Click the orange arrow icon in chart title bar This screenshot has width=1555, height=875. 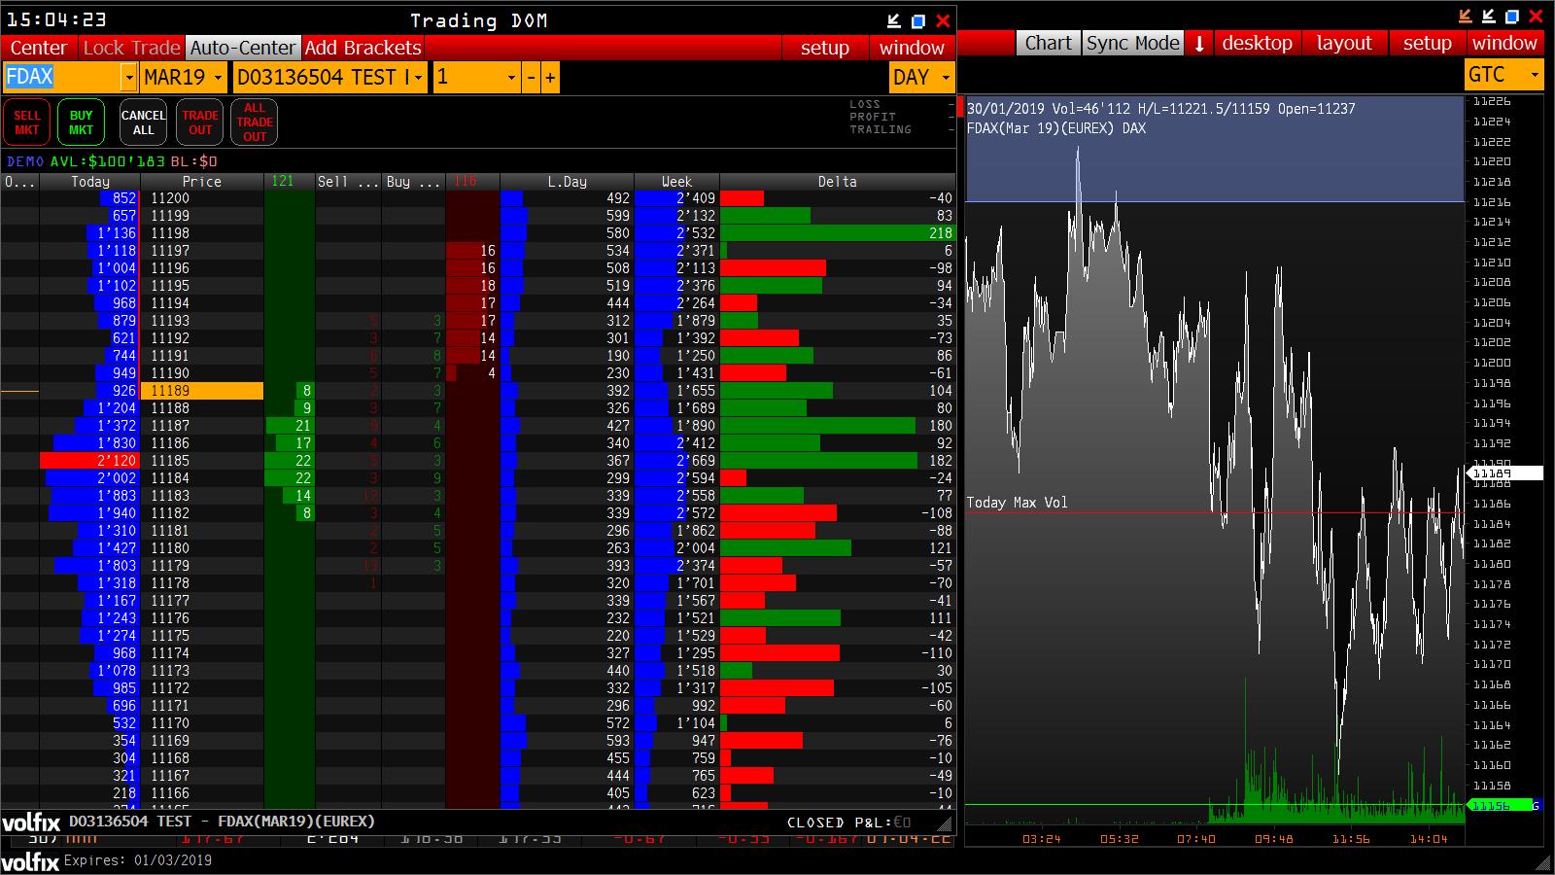1466,16
